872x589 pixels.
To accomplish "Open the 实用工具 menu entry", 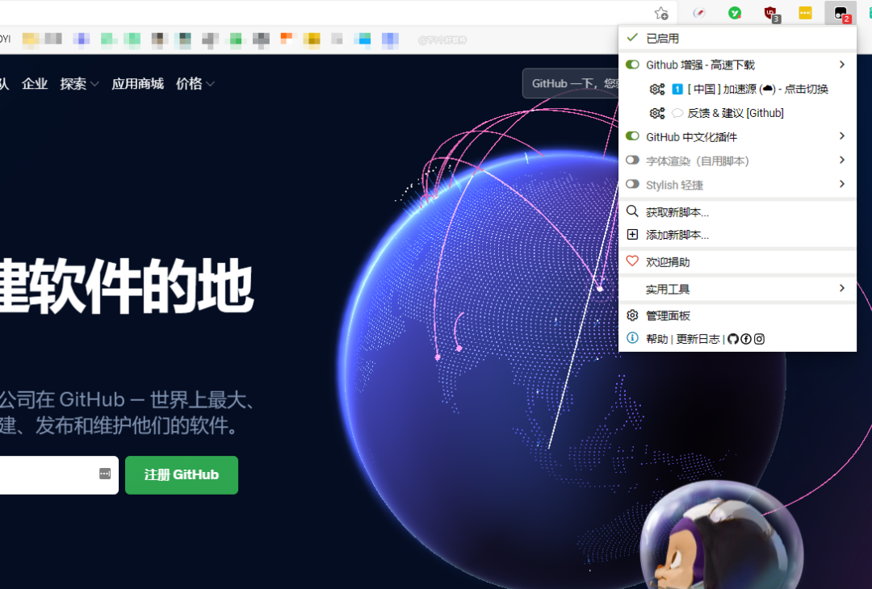I will pos(737,288).
